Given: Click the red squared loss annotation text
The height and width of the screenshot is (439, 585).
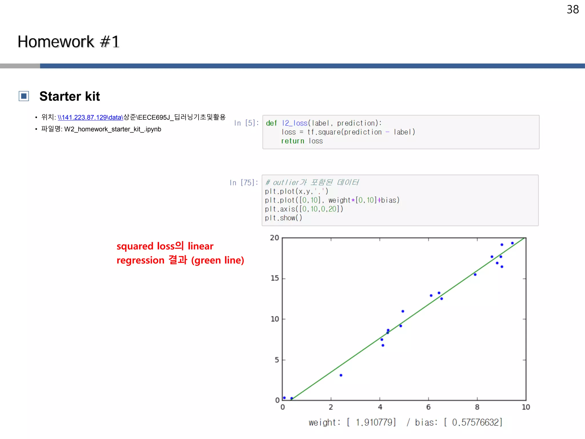Looking at the screenshot, I should click(180, 253).
